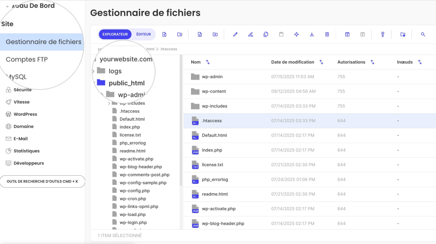Click the new folder icon in toolbar

(x=180, y=34)
